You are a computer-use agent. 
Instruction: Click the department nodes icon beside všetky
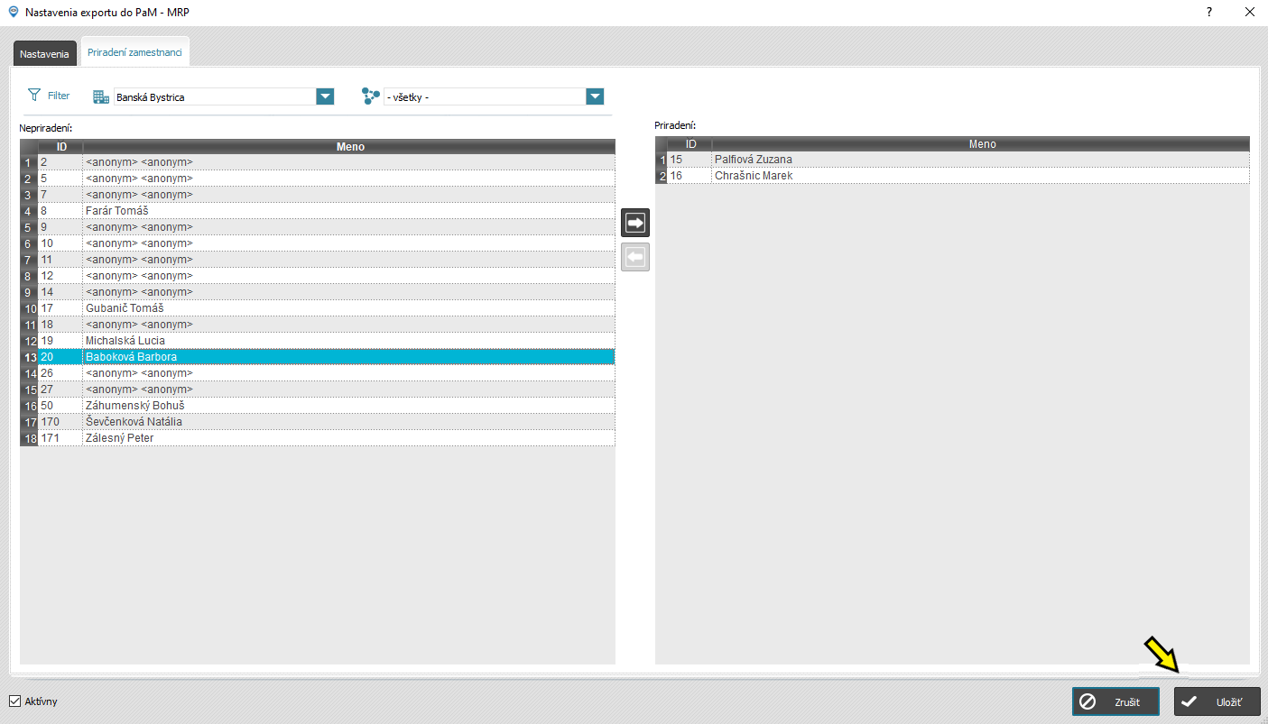370,96
